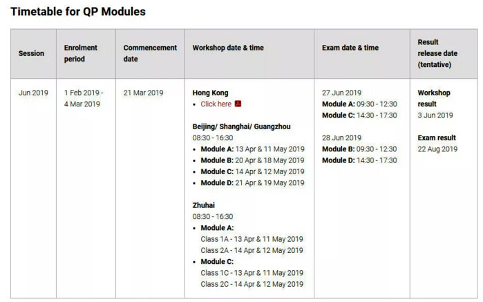This screenshot has height=302, width=483.
Task: Click the 27 Jun 2019 exam date
Action: [341, 93]
